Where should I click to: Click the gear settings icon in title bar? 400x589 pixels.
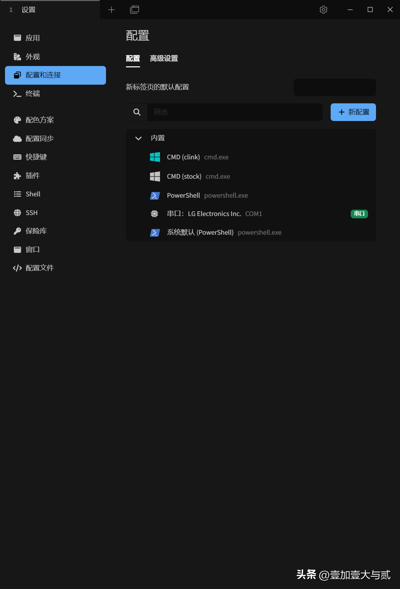coord(323,10)
